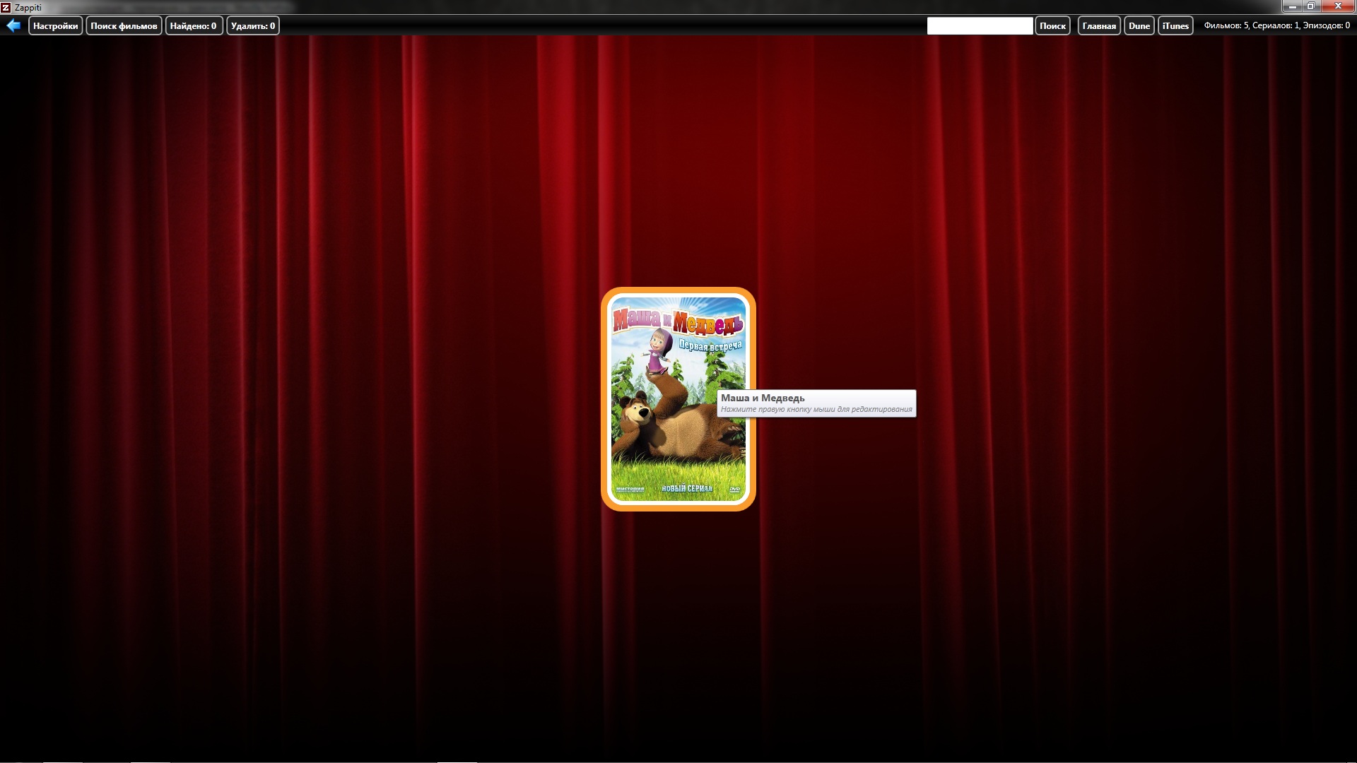The height and width of the screenshot is (763, 1357).
Task: Minimize the Zappiti window
Action: coord(1292,6)
